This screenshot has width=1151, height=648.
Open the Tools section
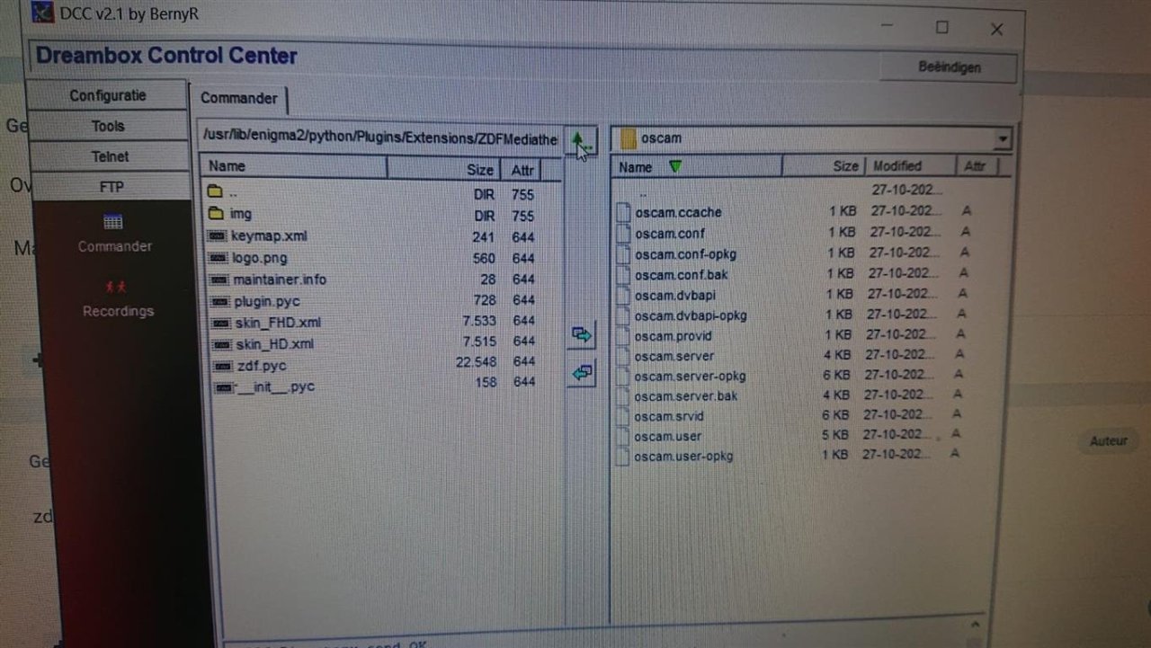tap(108, 127)
